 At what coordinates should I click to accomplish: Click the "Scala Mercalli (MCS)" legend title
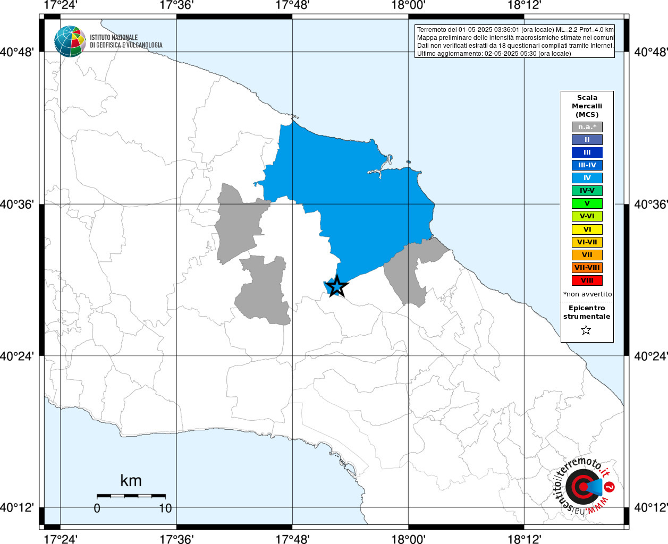tap(587, 106)
